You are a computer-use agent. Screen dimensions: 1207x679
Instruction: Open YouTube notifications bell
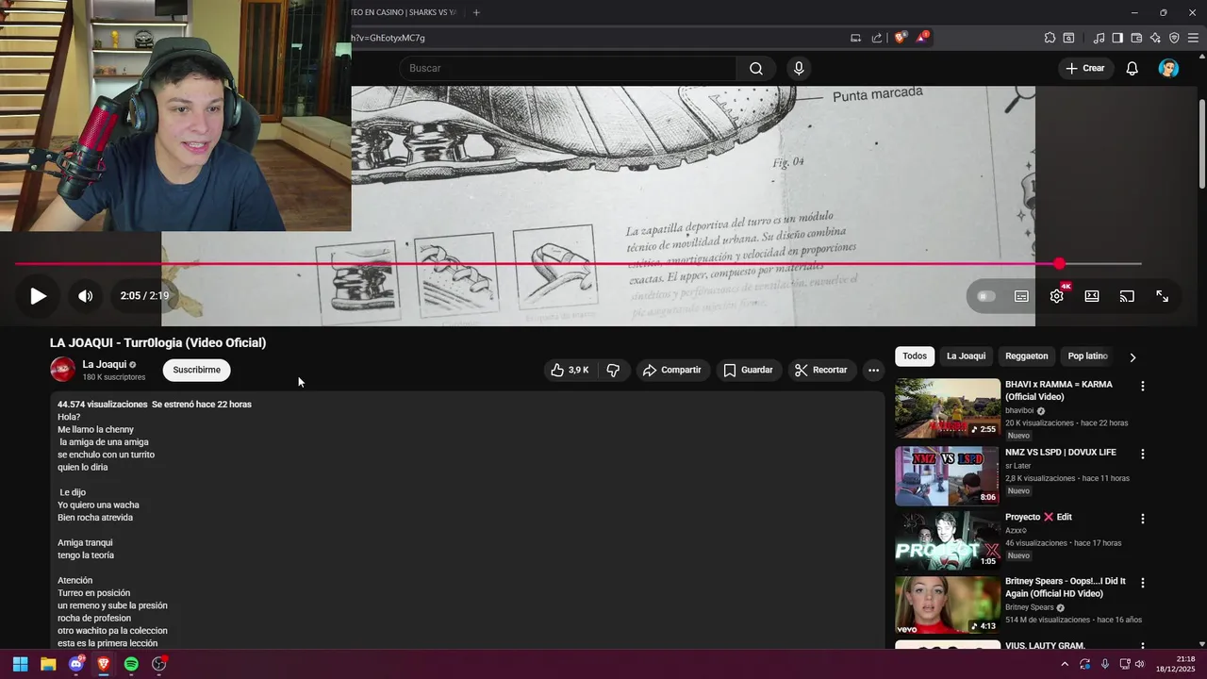click(1133, 68)
